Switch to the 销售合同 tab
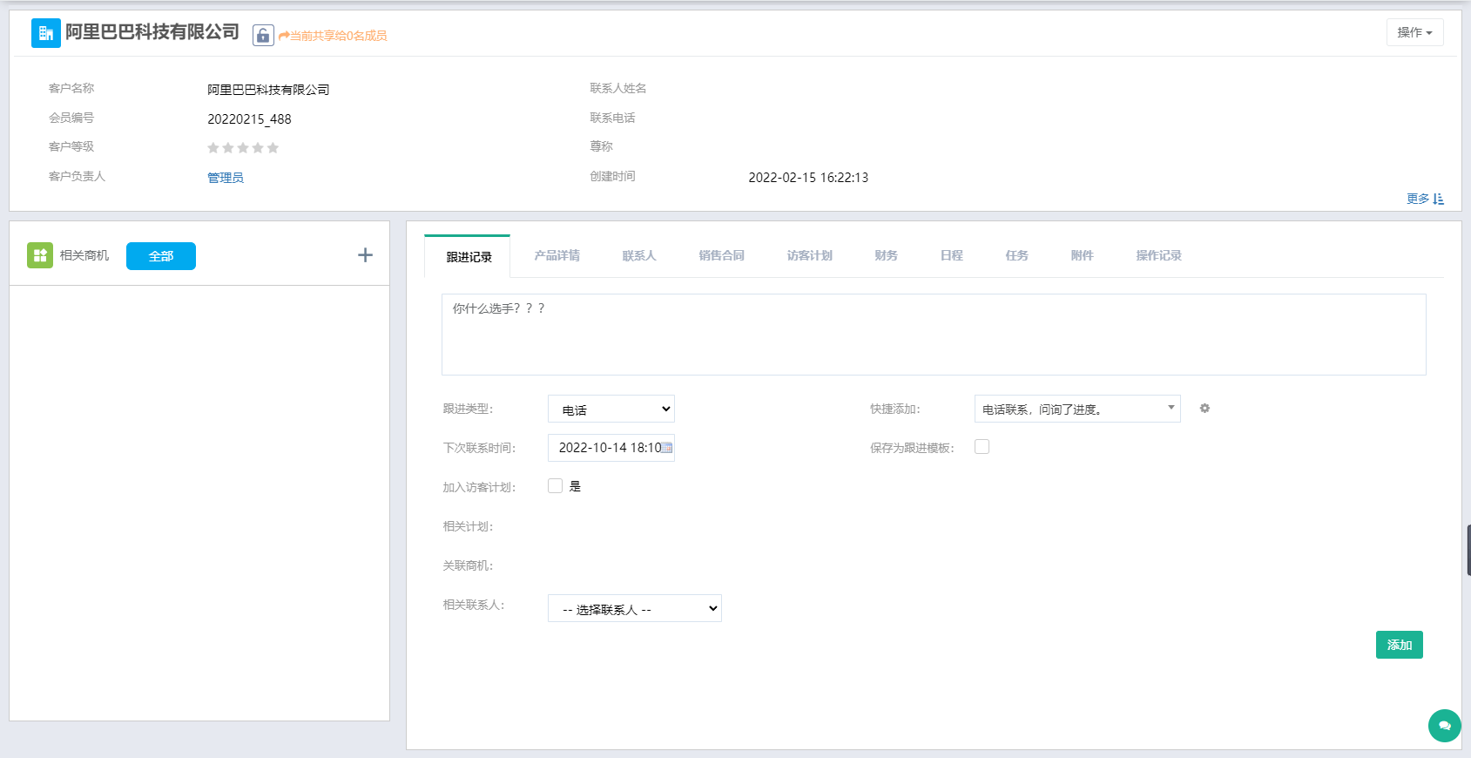Image resolution: width=1471 pixels, height=758 pixels. [721, 255]
